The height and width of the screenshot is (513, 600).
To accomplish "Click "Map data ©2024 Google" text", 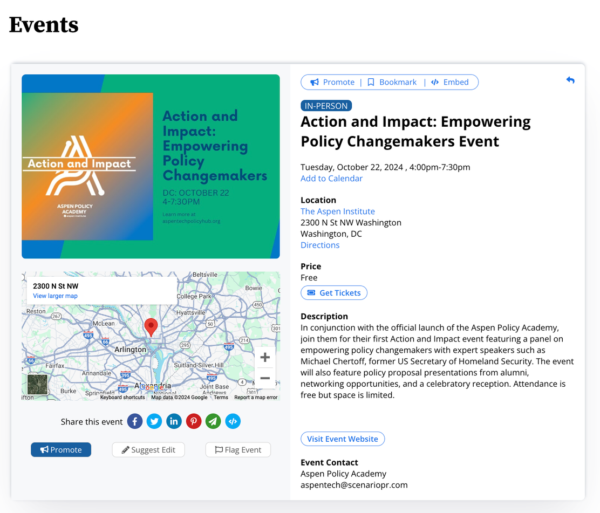I will pos(179,398).
